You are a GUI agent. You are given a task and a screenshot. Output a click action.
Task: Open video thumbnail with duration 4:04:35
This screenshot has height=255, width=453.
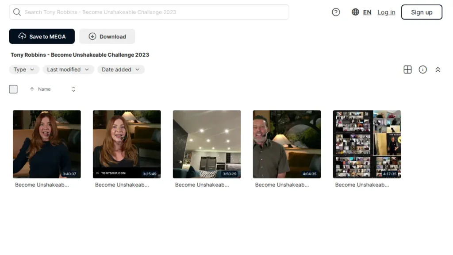point(287,144)
